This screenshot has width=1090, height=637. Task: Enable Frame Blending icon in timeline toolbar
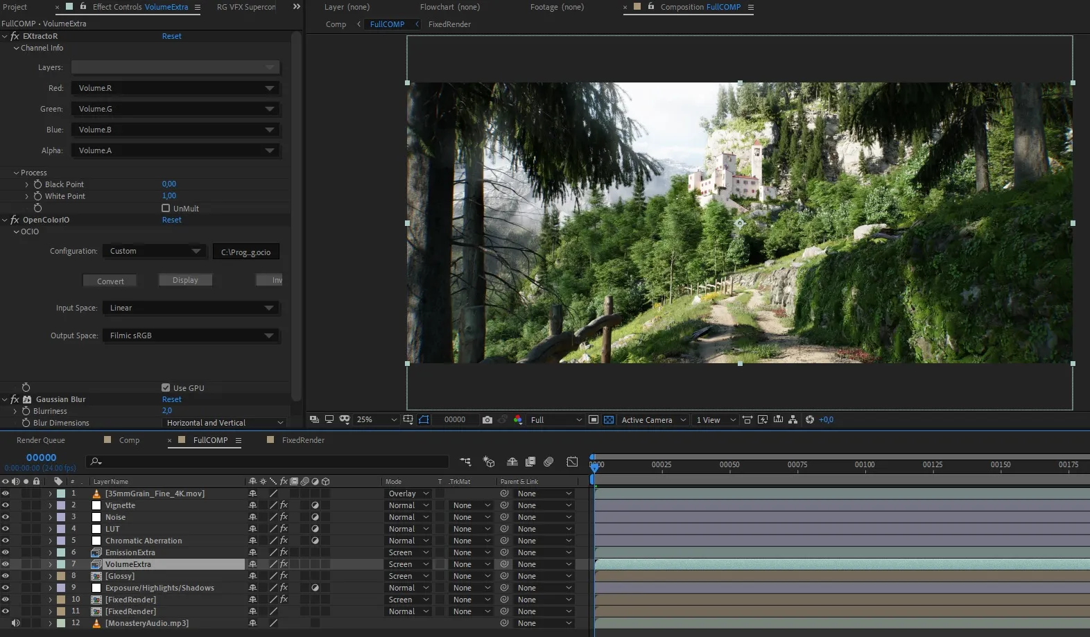[530, 462]
